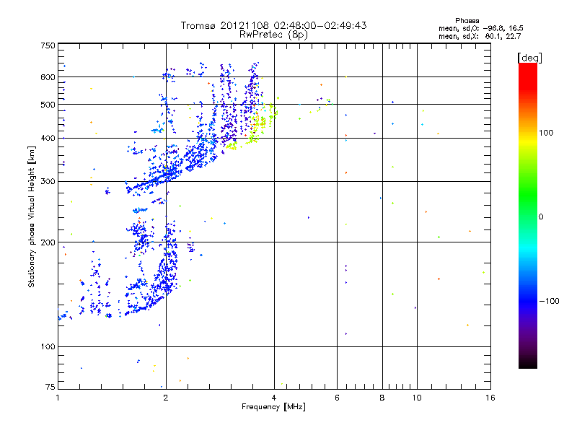Click the black bottom of the phase colorbar
577x433 pixels.
pyautogui.click(x=528, y=363)
